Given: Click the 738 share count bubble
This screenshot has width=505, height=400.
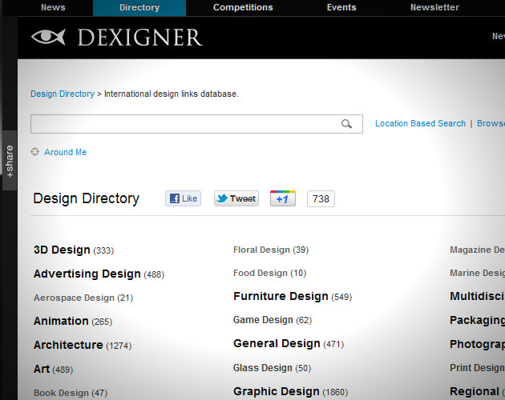Looking at the screenshot, I should pyautogui.click(x=321, y=198).
